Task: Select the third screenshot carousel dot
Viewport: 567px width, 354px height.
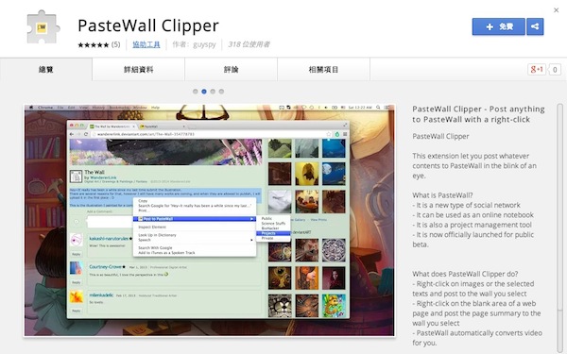Action: pos(213,92)
